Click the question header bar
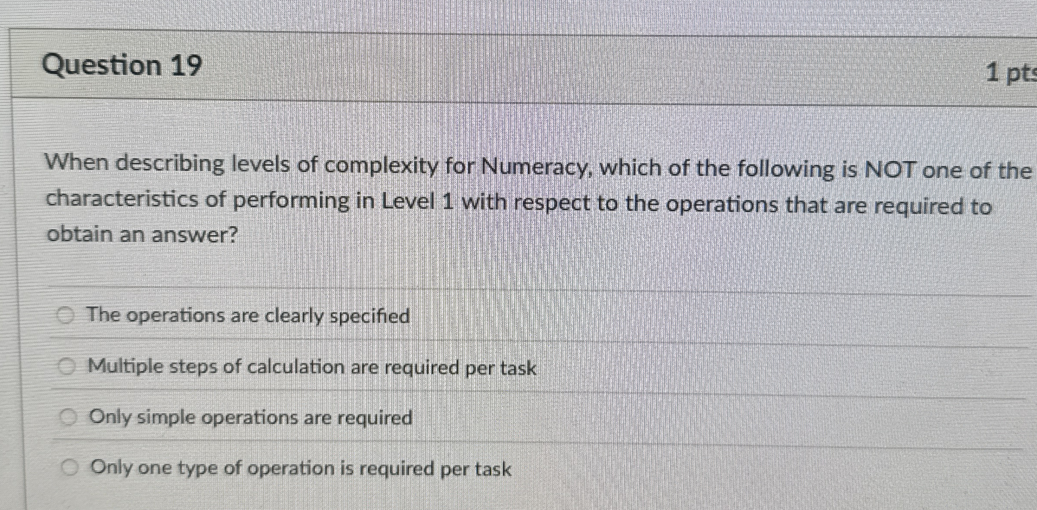Image resolution: width=1037 pixels, height=510 pixels. (x=519, y=65)
